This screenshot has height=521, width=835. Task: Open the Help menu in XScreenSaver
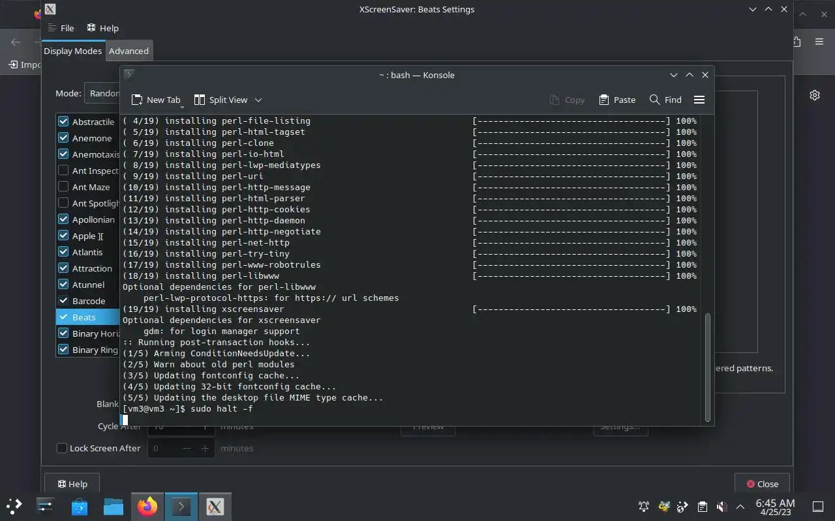[103, 28]
